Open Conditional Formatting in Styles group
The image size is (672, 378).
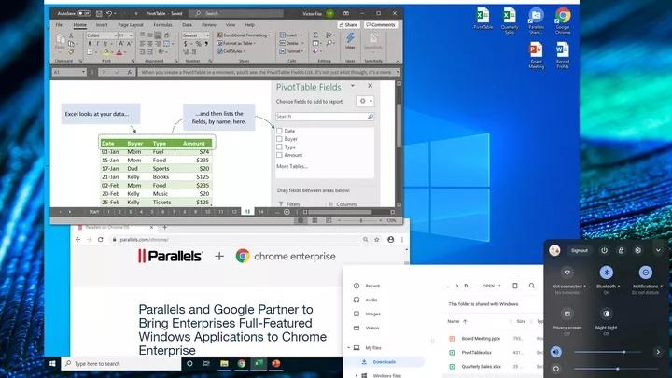coord(244,35)
